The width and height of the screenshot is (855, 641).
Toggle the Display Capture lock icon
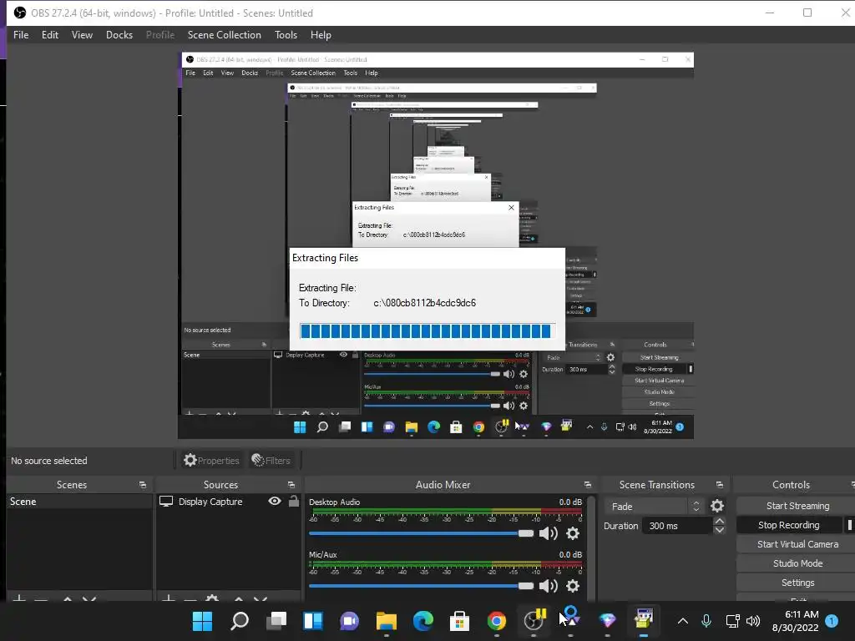[293, 501]
